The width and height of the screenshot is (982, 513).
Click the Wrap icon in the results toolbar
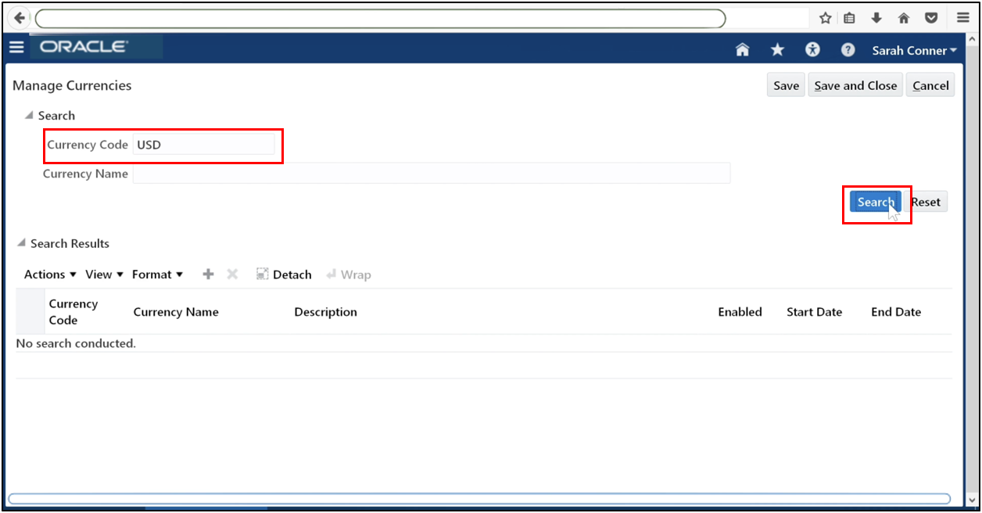349,274
